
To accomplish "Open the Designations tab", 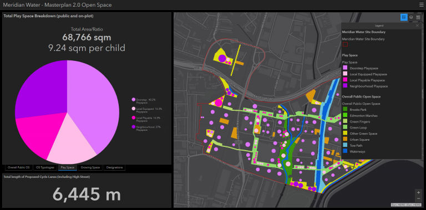I will point(114,167).
